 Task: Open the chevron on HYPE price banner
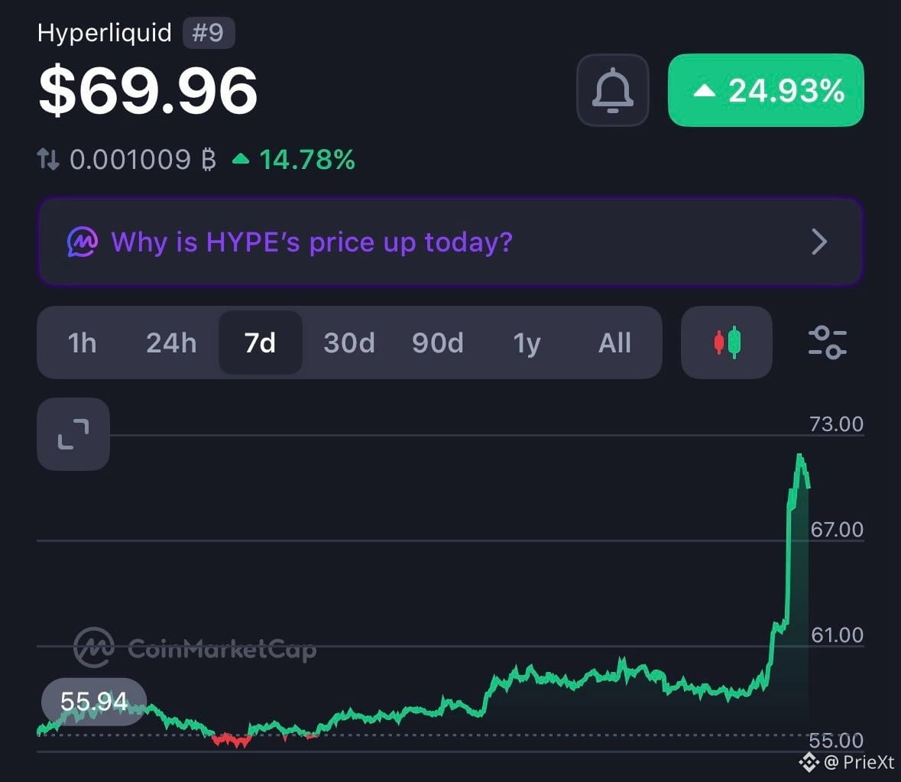click(x=819, y=242)
